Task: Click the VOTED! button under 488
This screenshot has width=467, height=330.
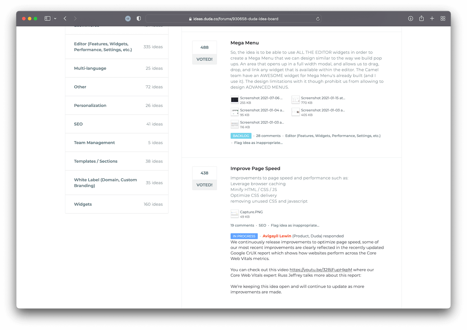Action: tap(205, 59)
